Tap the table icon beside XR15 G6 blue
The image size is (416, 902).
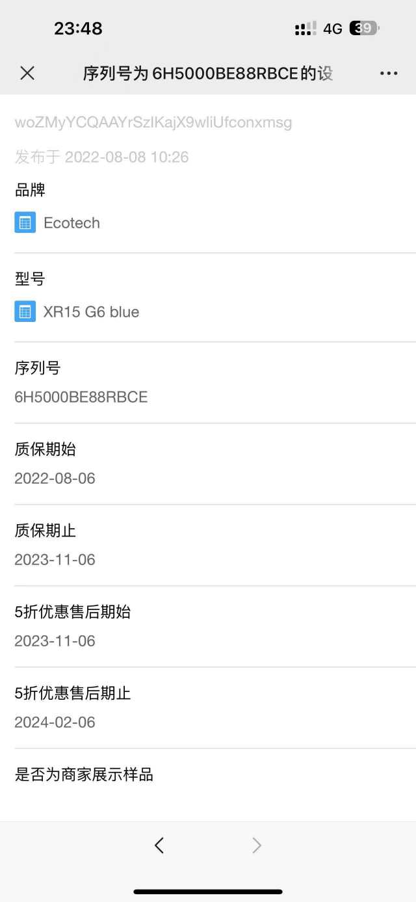(25, 312)
